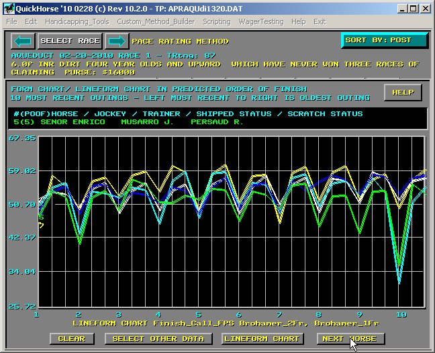This screenshot has height=353, width=435.
Task: Select the Exit menu item
Action: pos(320,21)
